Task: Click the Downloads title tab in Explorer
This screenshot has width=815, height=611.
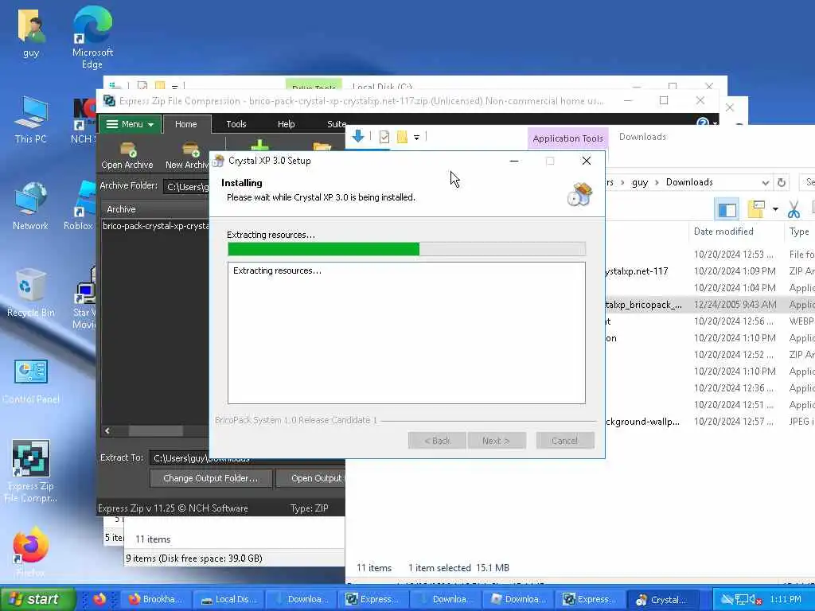Action: click(642, 137)
